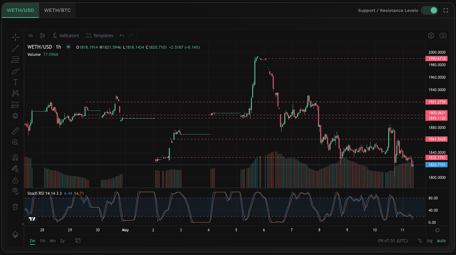Click the 1990.6718 resistance price label
The image size is (456, 255).
pyautogui.click(x=437, y=59)
